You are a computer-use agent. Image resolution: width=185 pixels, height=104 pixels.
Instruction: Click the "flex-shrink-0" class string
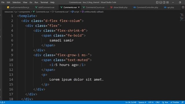coord(71,31)
